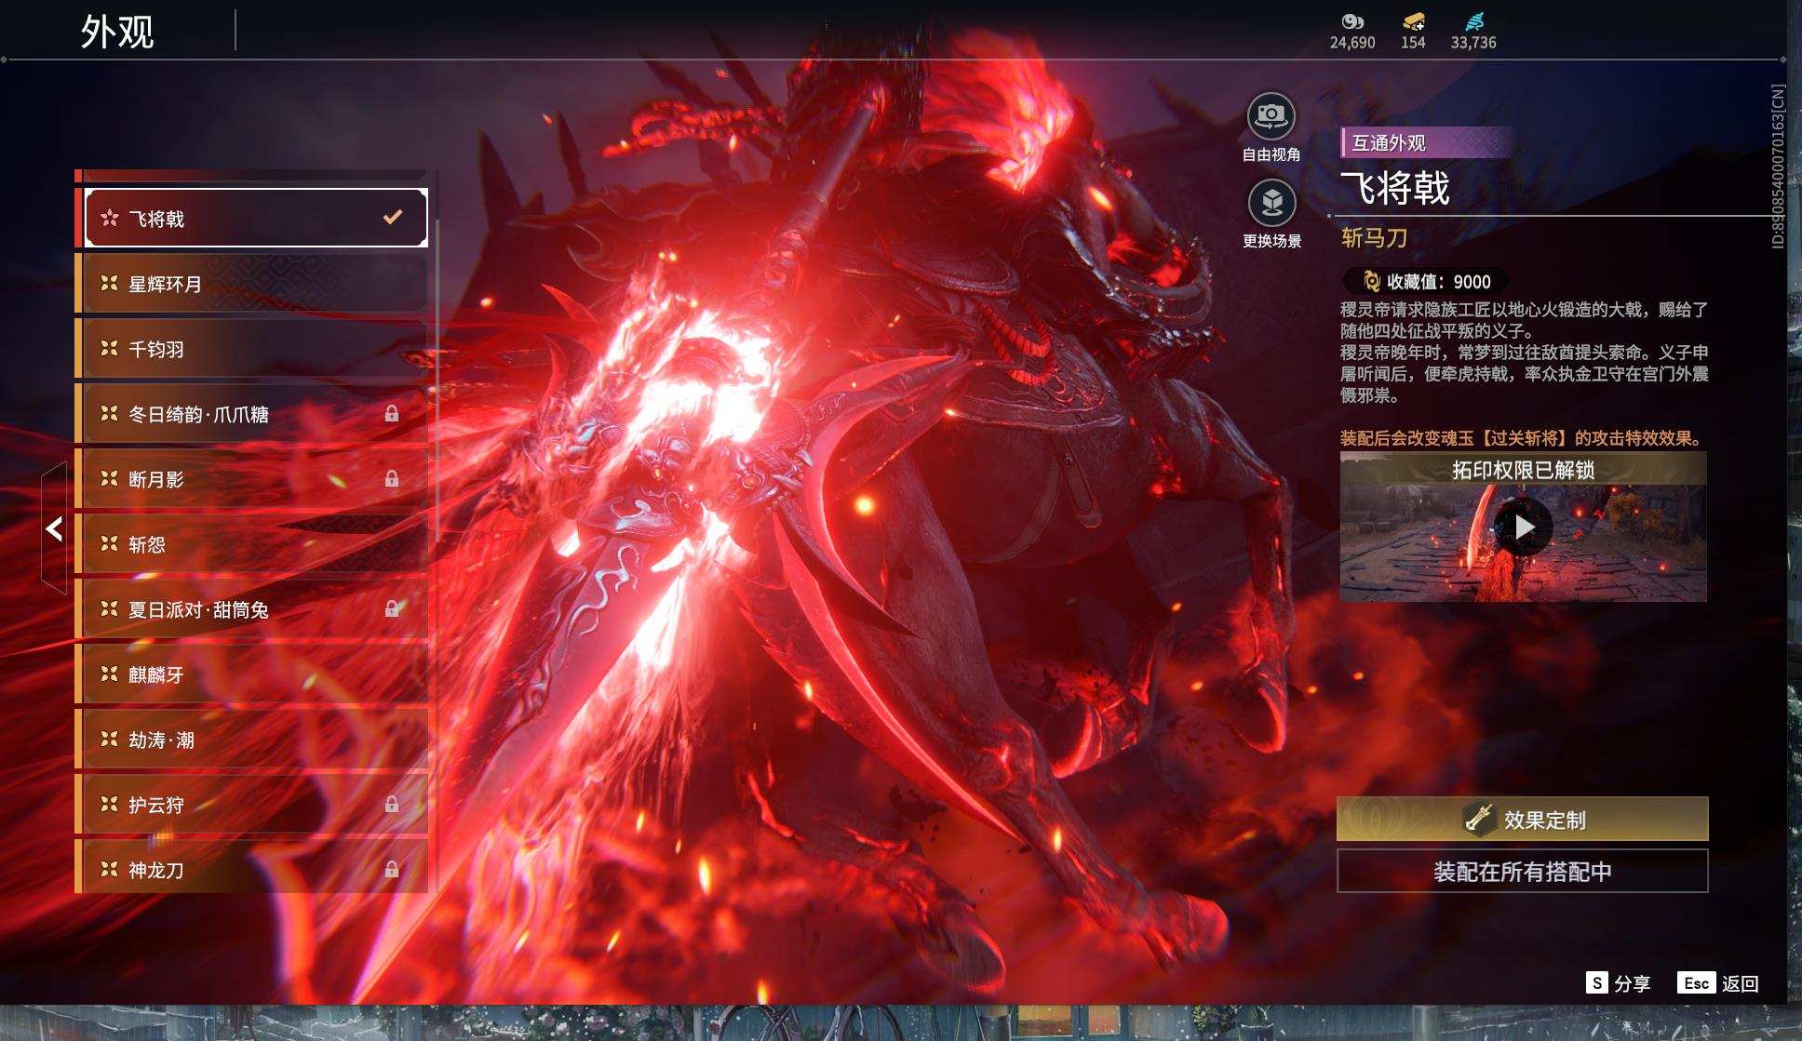Select the 千钧羽 skin entry

[x=254, y=349]
